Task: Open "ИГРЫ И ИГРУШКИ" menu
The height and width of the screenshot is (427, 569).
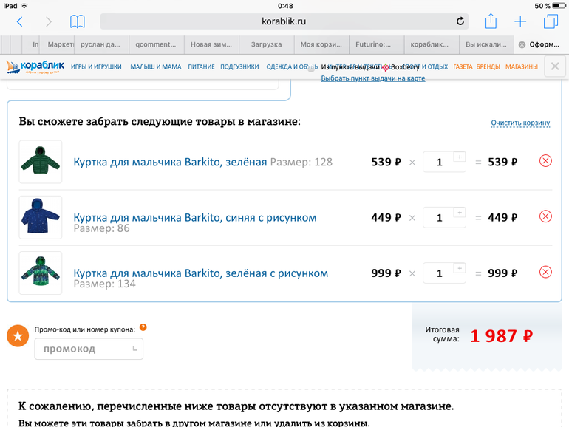Action: coord(96,66)
